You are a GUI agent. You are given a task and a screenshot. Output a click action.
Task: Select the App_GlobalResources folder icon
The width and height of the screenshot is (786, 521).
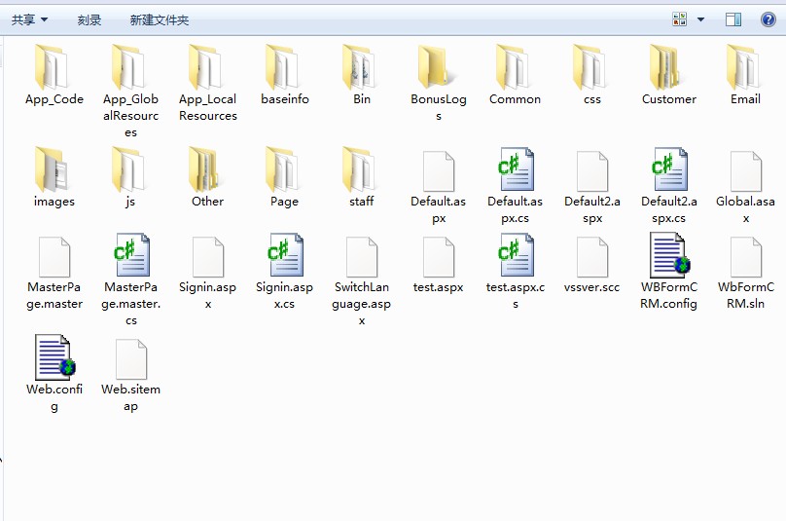[129, 68]
